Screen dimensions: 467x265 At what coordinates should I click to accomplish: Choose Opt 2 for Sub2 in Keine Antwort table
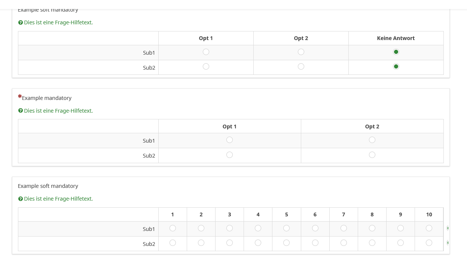(301, 67)
